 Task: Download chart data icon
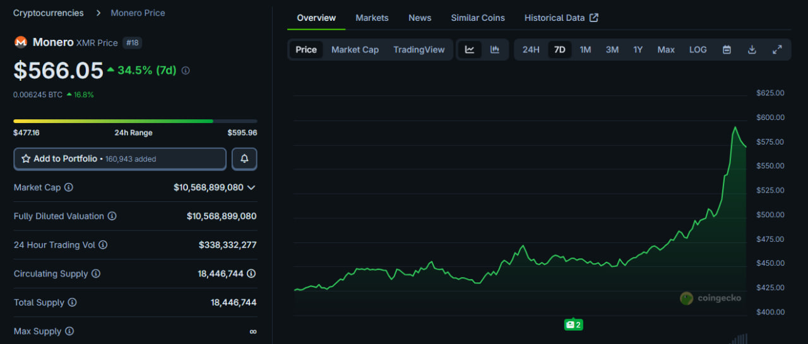click(752, 50)
